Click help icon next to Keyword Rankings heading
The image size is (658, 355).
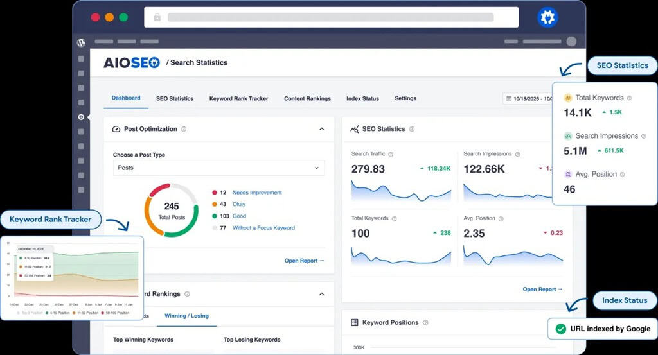point(187,294)
